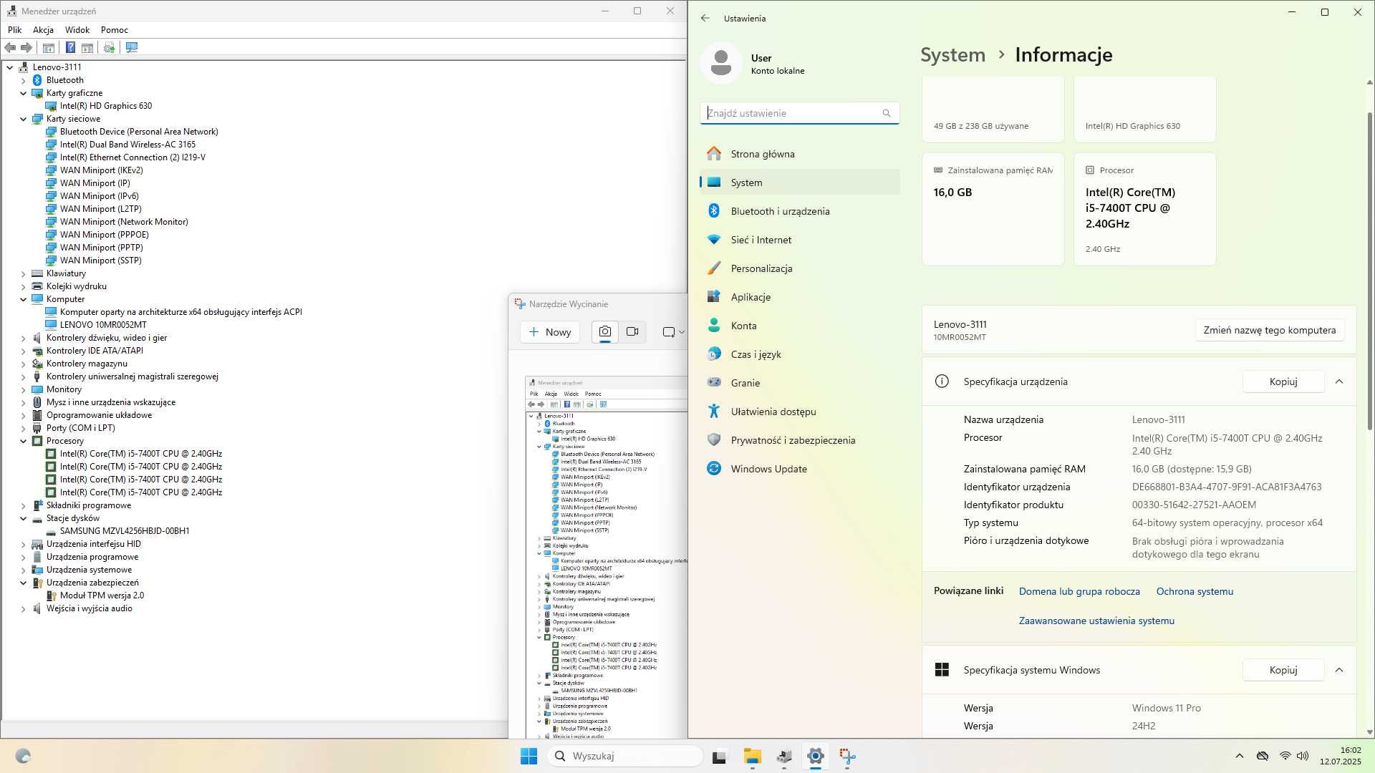Click the Czas i język globe icon

714,354
